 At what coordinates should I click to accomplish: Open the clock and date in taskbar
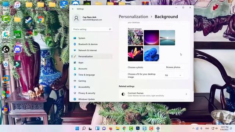click(x=224, y=128)
